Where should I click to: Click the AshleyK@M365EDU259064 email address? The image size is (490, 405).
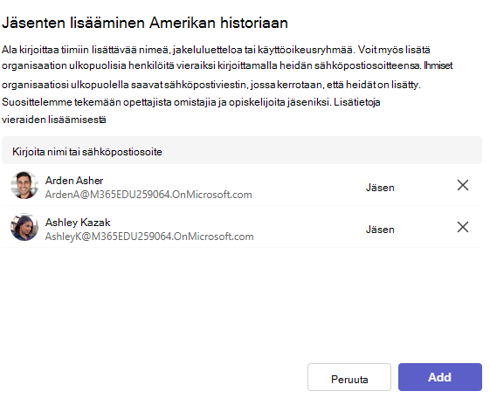149,237
